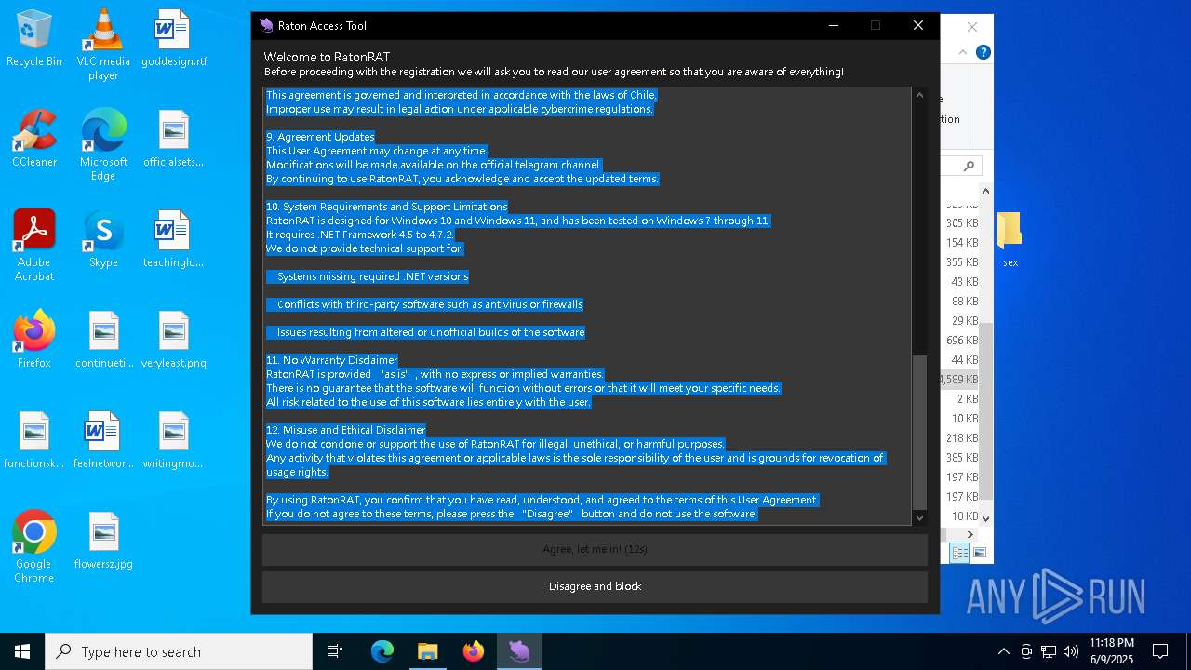Open the notification center
Screen dimensions: 1191x670
click(1160, 651)
